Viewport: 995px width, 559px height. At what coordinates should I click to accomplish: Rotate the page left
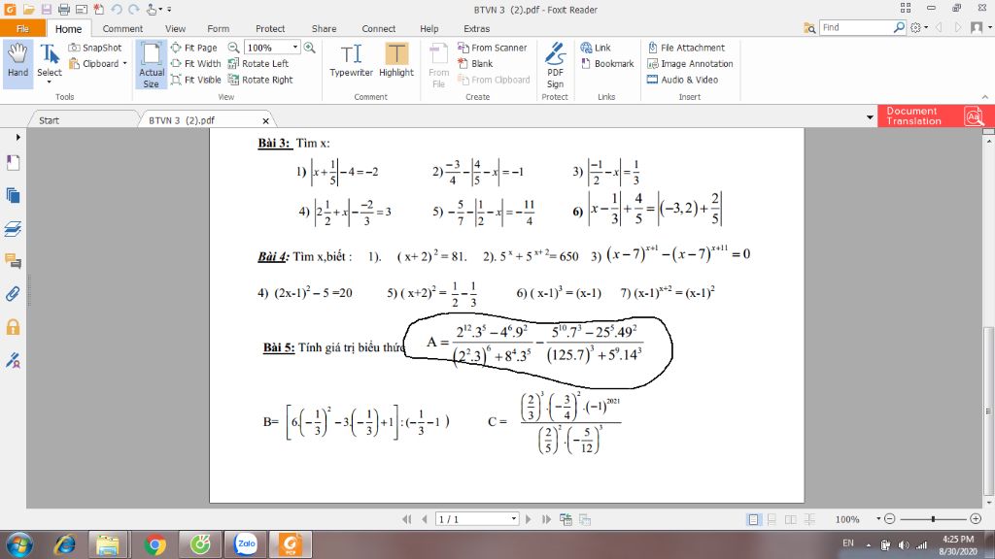[x=258, y=63]
